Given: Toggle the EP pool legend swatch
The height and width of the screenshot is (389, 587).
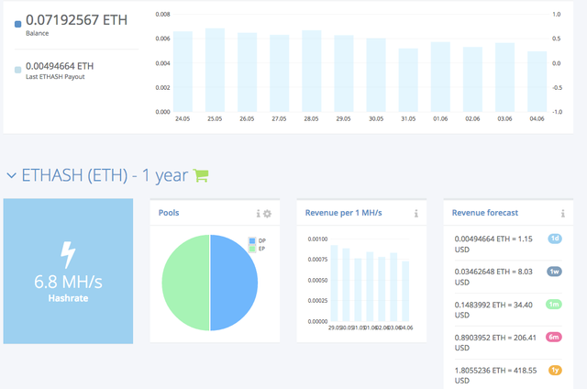Looking at the screenshot, I should tap(252, 249).
